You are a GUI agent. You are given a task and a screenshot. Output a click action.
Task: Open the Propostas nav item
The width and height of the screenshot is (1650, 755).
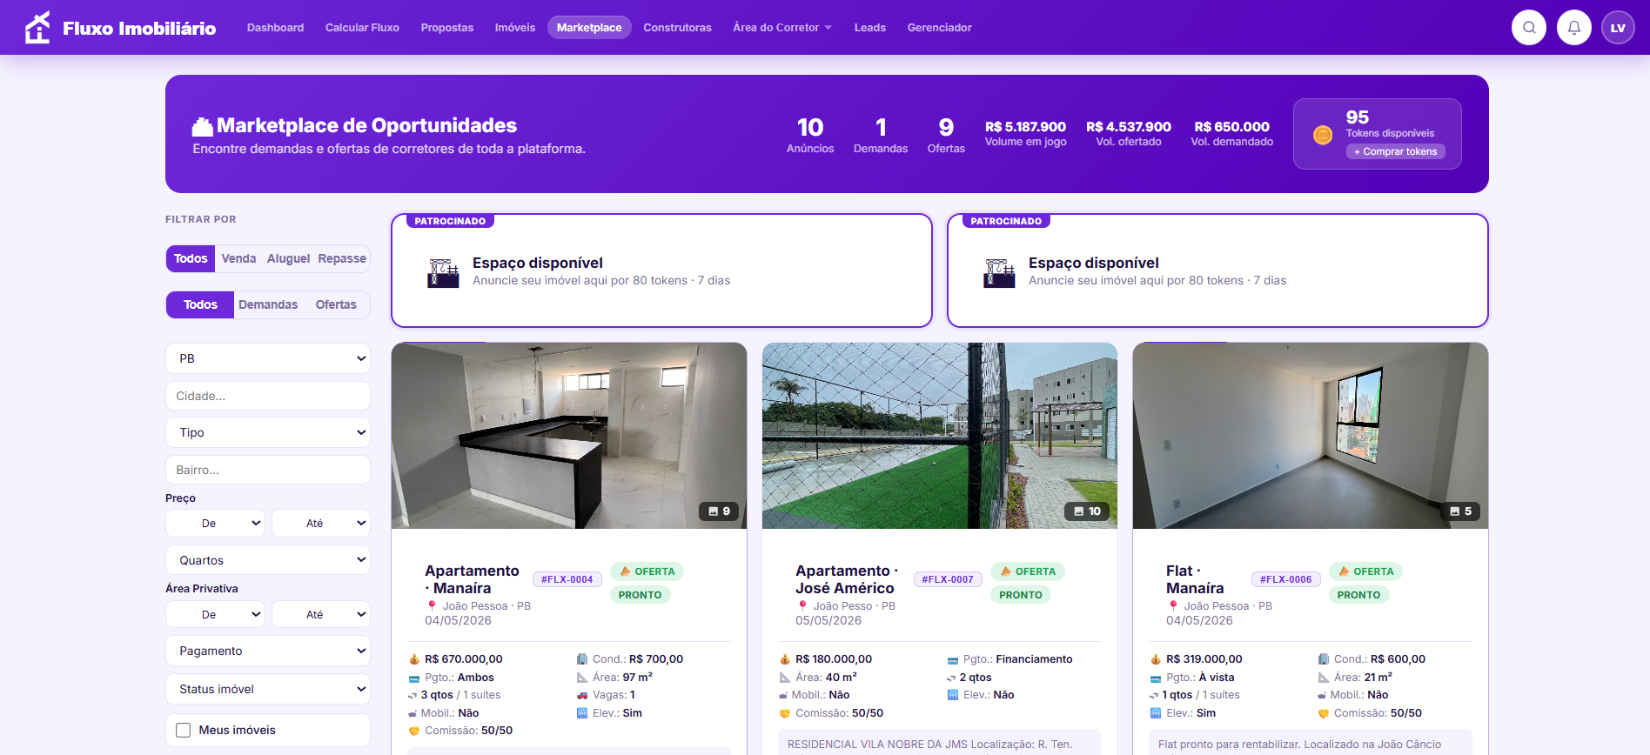447,28
